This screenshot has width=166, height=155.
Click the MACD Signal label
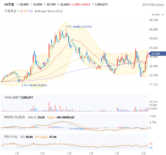pos(51,117)
